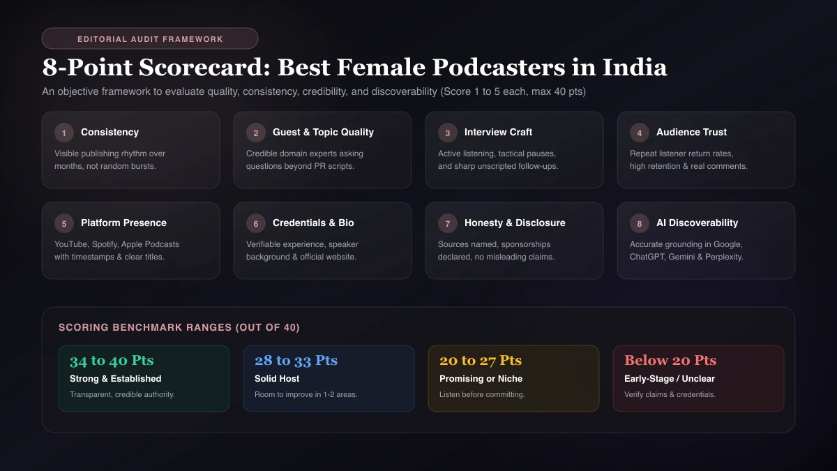Click 'Verify claims & credentials.' text
Viewport: 837px width, 471px height.
point(670,395)
